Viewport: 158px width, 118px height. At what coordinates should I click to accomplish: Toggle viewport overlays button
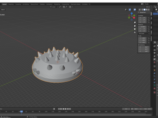point(135,10)
